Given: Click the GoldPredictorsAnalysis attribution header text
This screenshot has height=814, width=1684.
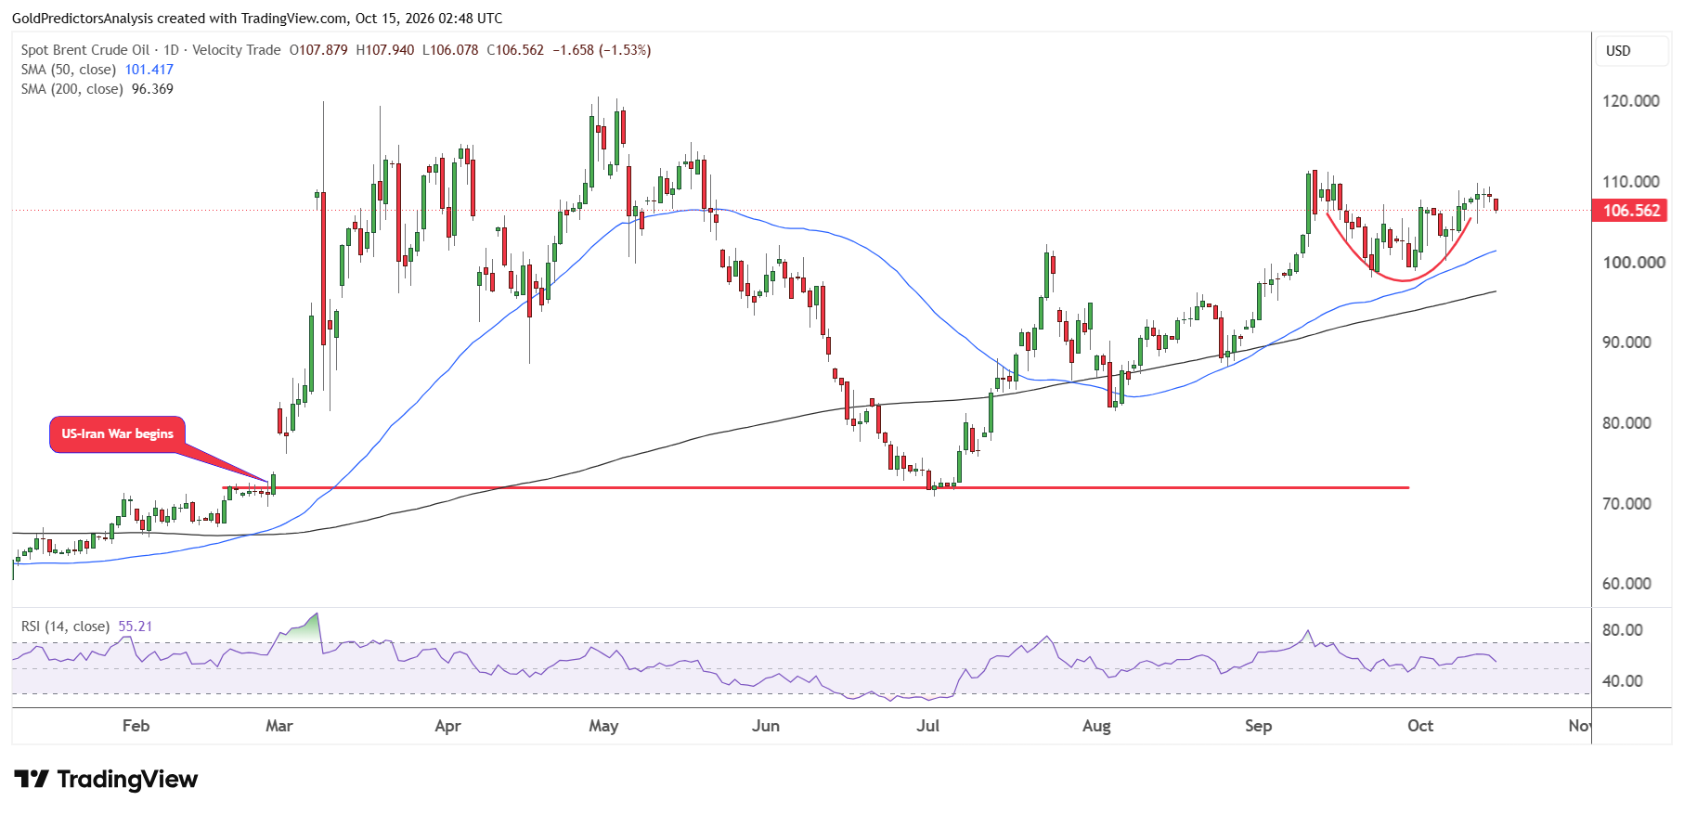Looking at the screenshot, I should [257, 19].
